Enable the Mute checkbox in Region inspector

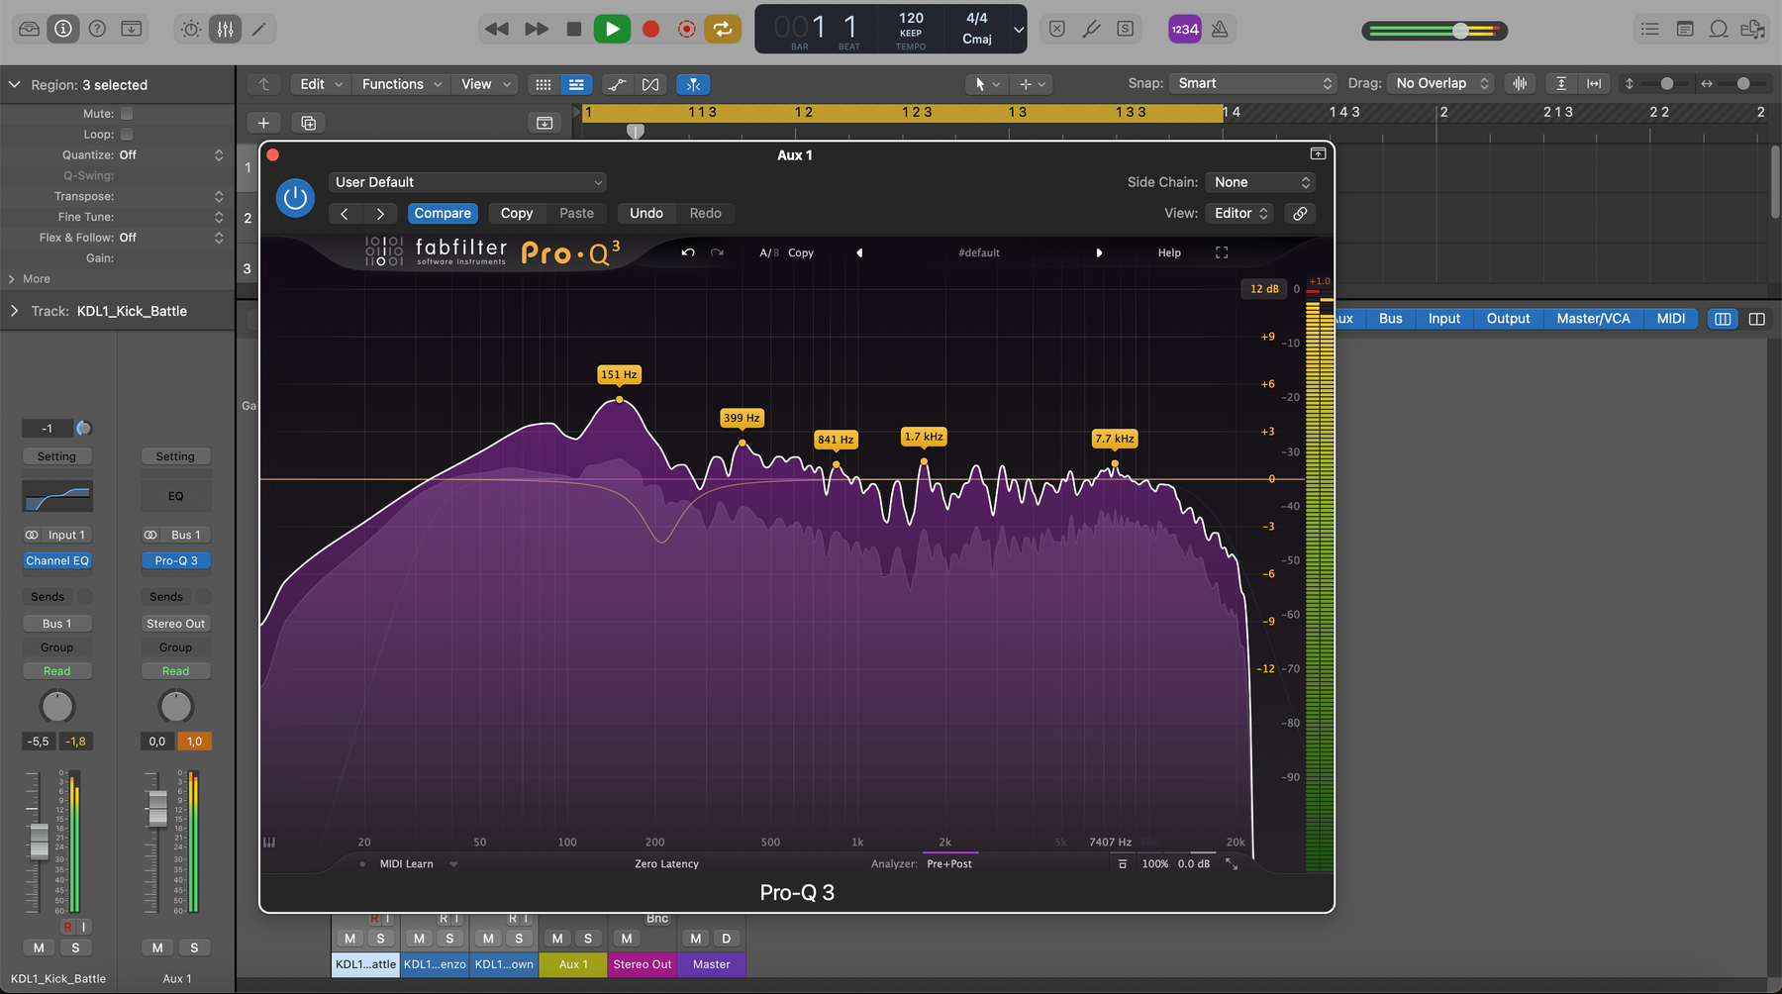click(127, 114)
